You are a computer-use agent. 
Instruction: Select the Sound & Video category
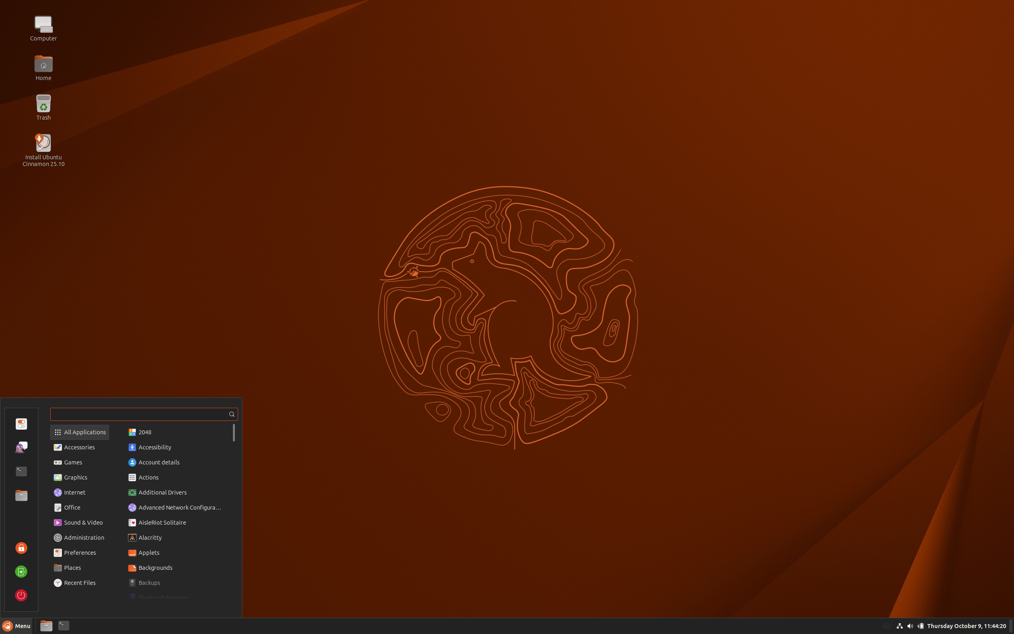(80, 523)
